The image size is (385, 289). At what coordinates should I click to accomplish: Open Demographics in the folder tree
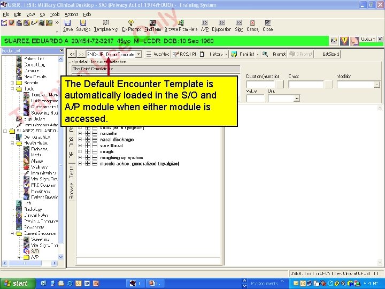[37, 137]
